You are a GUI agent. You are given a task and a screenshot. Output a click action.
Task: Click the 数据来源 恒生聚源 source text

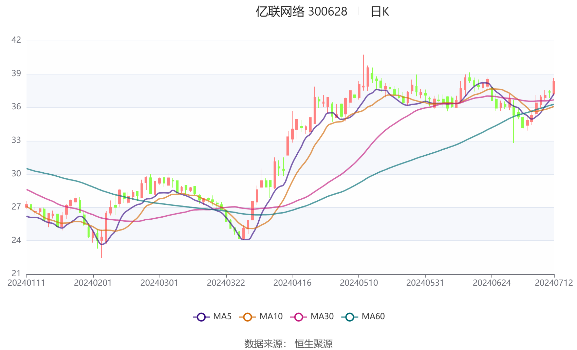288,344
